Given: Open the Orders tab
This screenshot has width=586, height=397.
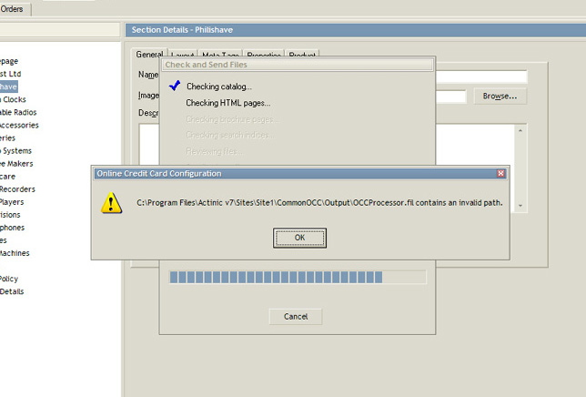Looking at the screenshot, I should (x=13, y=9).
